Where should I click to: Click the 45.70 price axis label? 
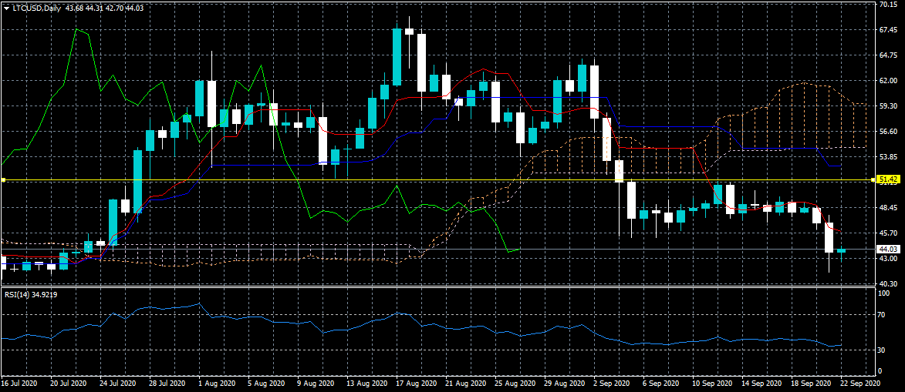[x=888, y=233]
